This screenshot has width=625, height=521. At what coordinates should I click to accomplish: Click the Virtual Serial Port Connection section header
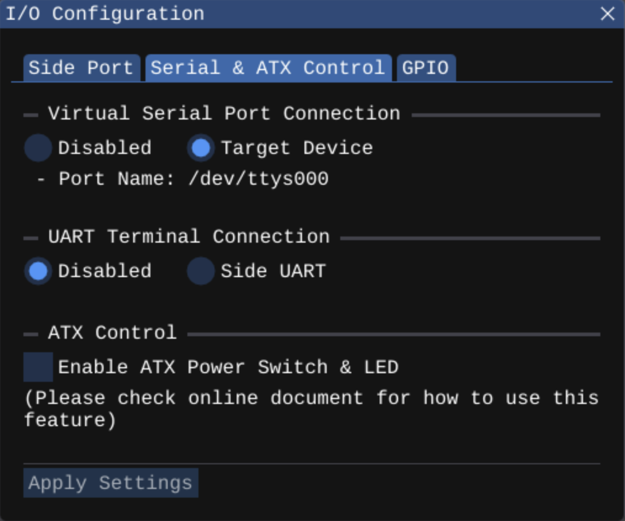(224, 114)
